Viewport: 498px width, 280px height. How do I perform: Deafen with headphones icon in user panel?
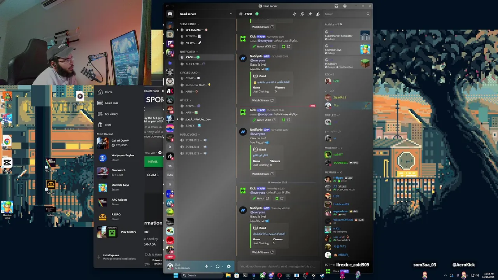[x=217, y=266]
